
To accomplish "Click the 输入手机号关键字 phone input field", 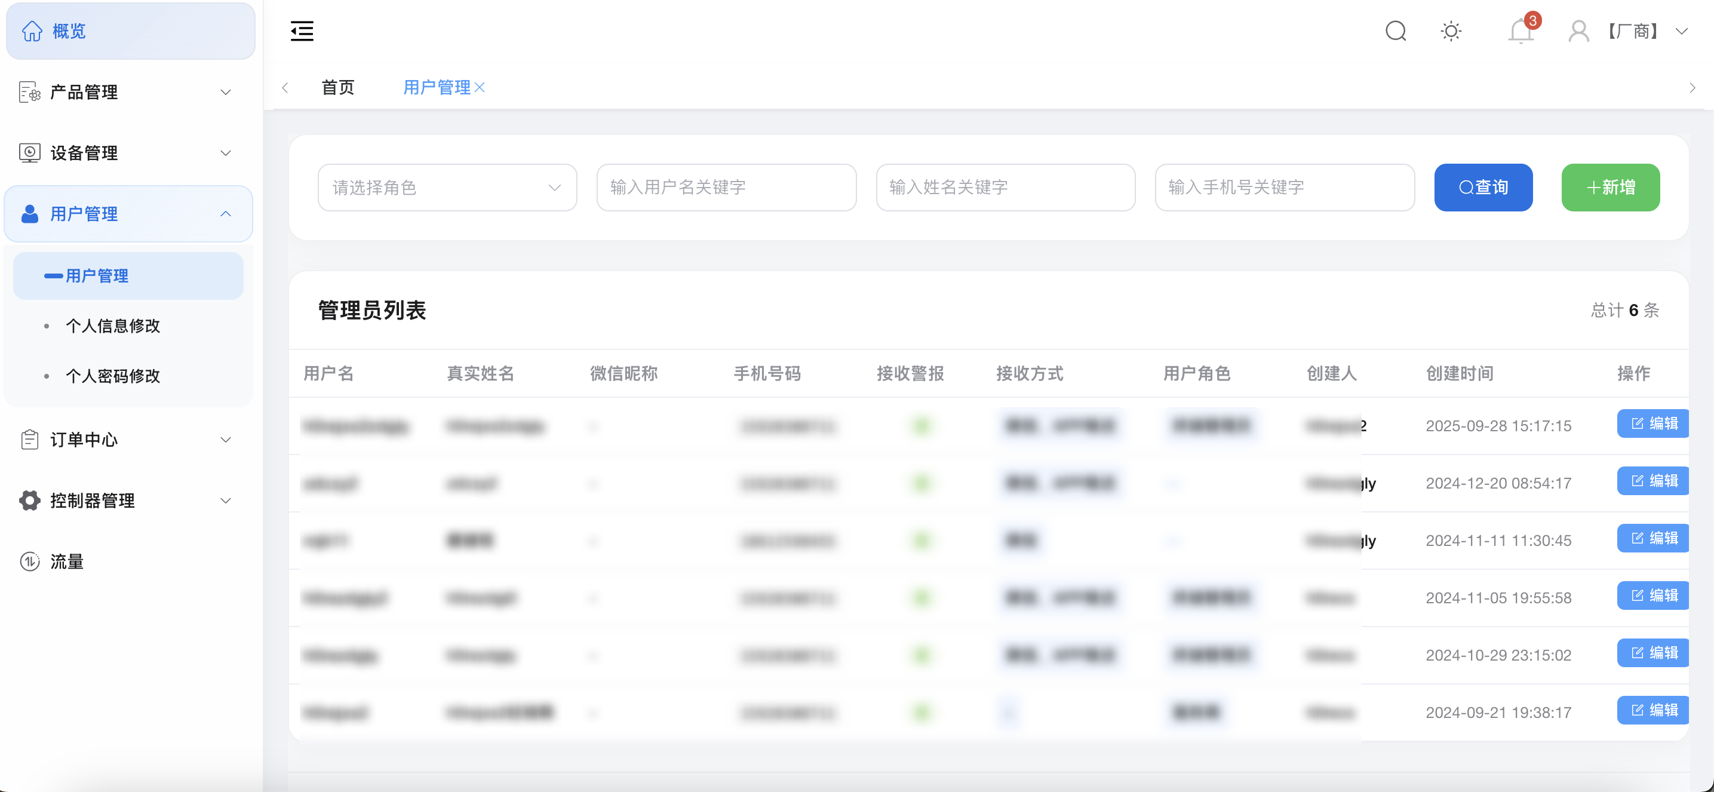I will pyautogui.click(x=1284, y=187).
